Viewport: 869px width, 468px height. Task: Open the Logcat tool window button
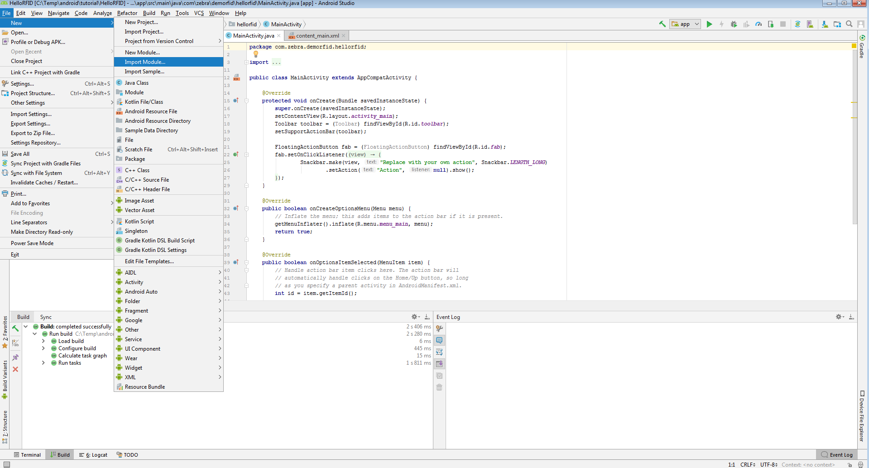93,455
